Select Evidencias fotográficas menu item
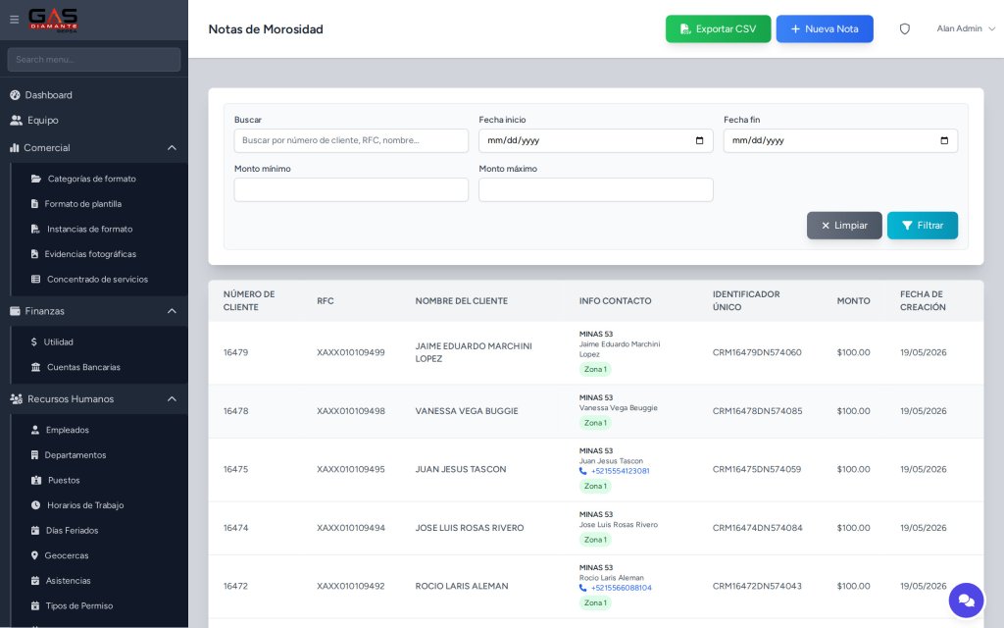 (89, 254)
